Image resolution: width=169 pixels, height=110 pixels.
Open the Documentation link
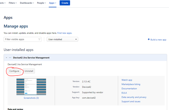129,88
